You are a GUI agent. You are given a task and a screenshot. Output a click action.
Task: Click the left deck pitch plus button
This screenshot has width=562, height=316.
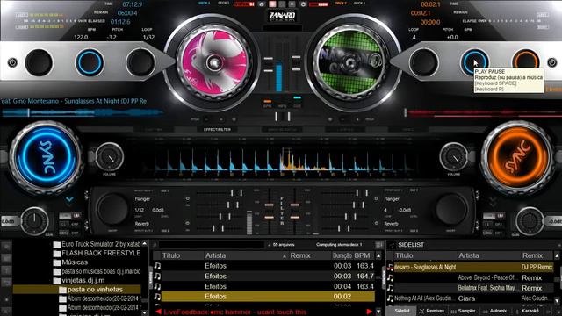coord(220,119)
